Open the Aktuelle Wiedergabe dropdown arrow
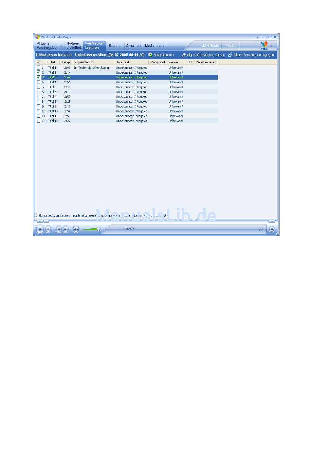 (x=61, y=46)
